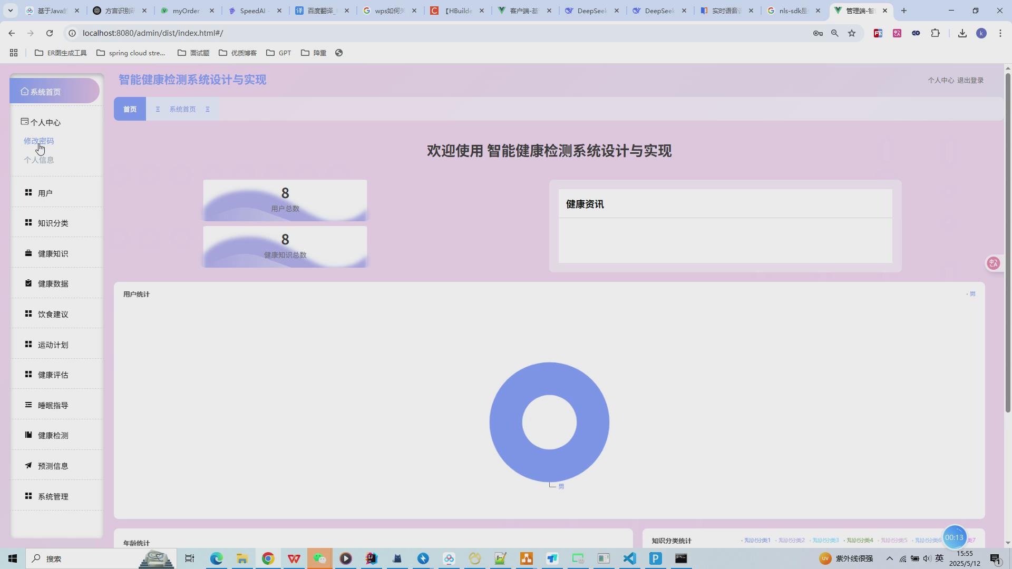The height and width of the screenshot is (569, 1012).
Task: Select the 用户 management icon in sidebar
Action: tap(28, 193)
